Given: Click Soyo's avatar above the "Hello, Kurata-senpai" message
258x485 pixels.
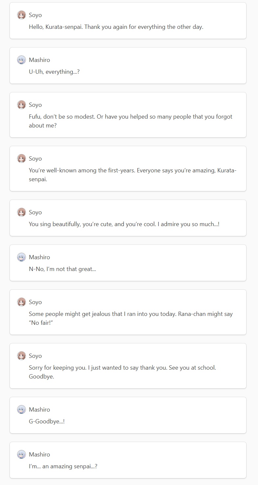Looking at the screenshot, I should [x=21, y=15].
